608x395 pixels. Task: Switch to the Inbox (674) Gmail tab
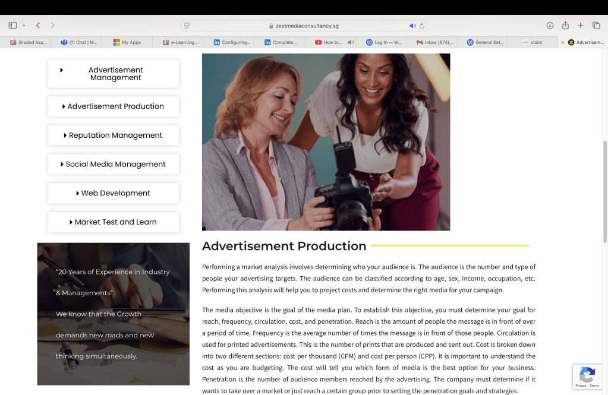(x=434, y=42)
